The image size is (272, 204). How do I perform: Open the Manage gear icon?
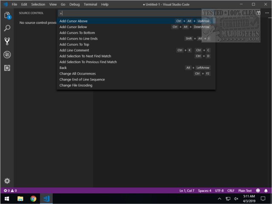7,181
